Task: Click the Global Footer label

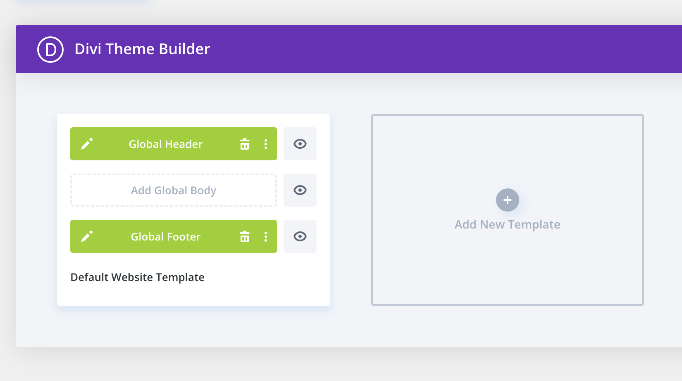Action: click(x=166, y=237)
